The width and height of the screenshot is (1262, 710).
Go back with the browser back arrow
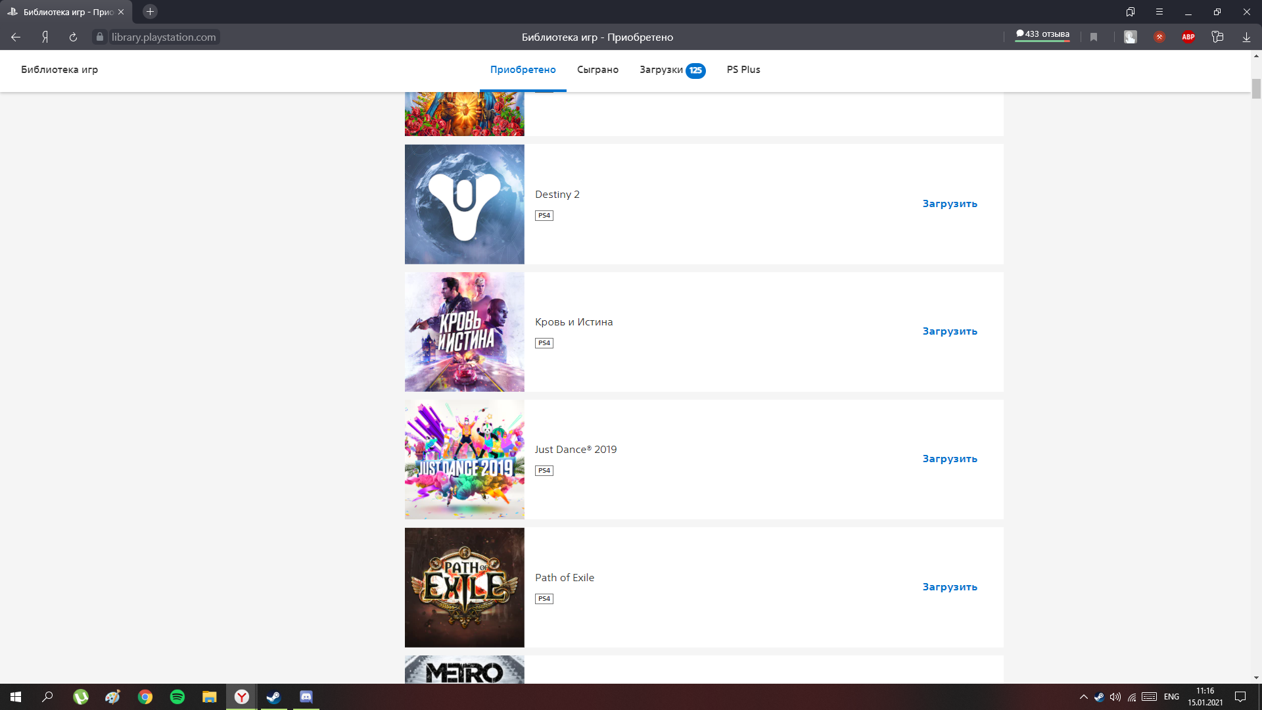(16, 37)
